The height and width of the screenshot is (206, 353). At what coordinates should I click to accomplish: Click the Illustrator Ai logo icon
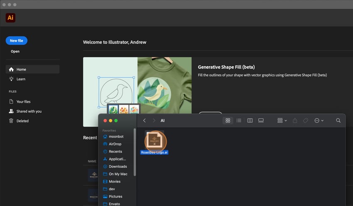10,18
